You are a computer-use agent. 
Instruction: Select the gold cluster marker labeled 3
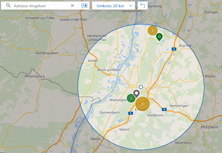coord(152,30)
